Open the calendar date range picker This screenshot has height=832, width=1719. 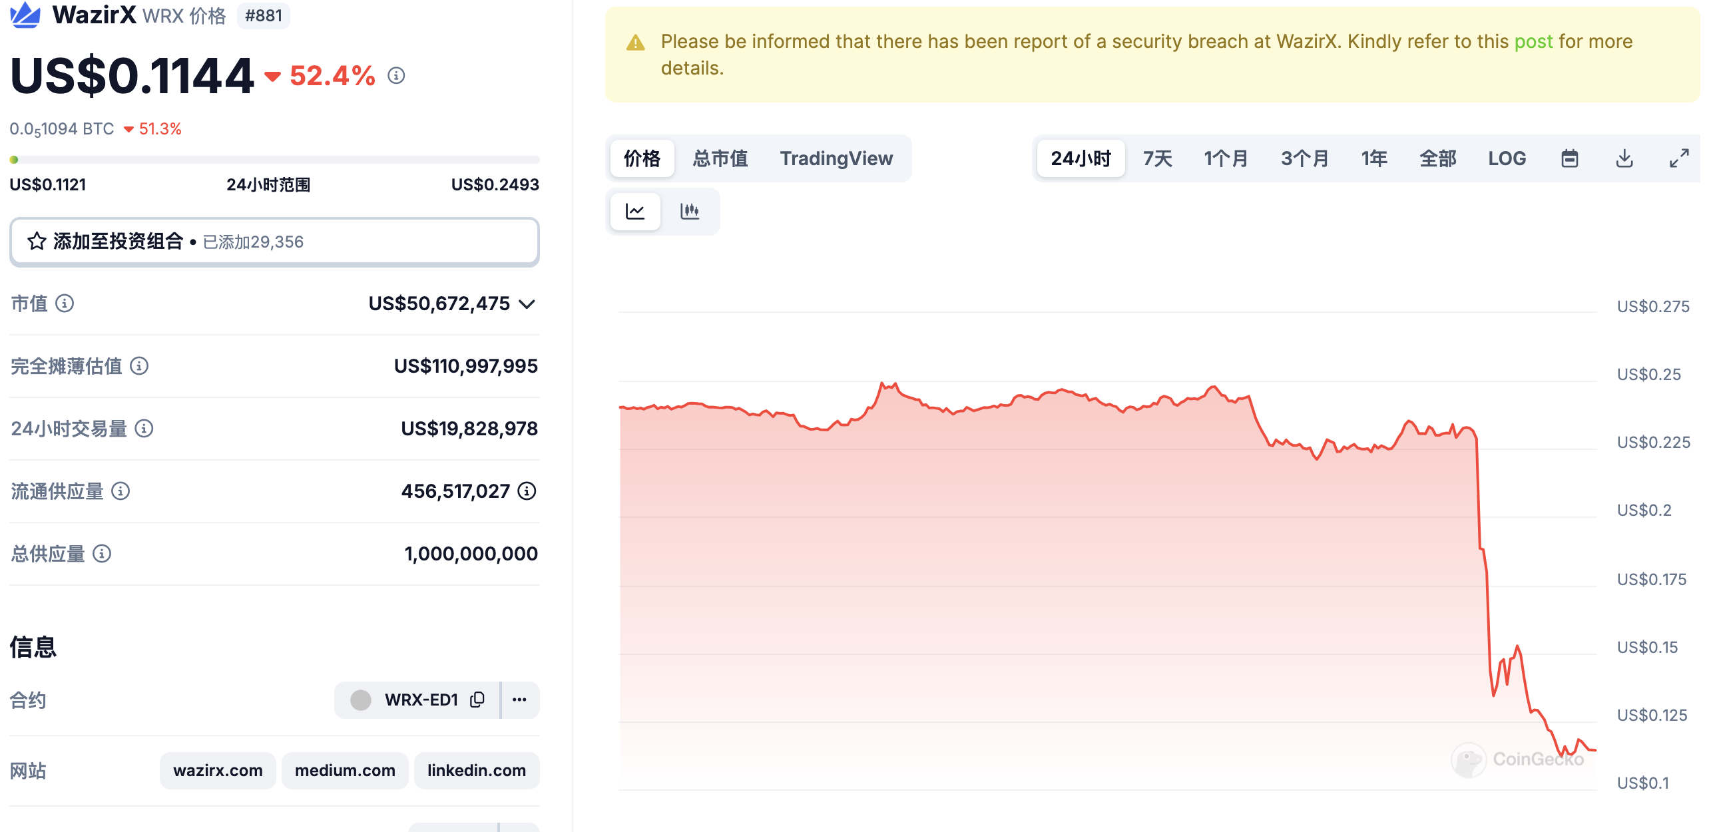tap(1569, 158)
